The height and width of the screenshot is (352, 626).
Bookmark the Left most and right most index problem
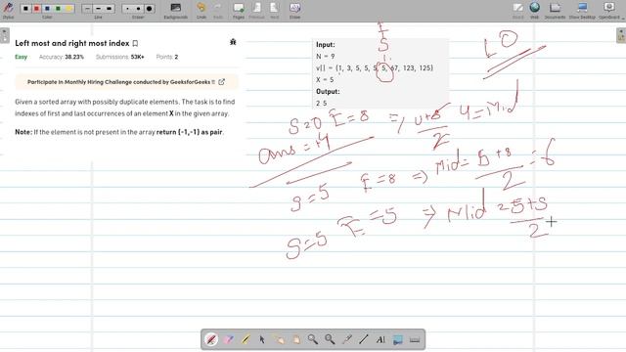pos(135,43)
